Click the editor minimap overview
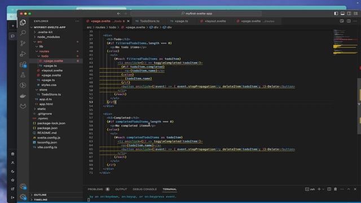 click(x=345, y=43)
